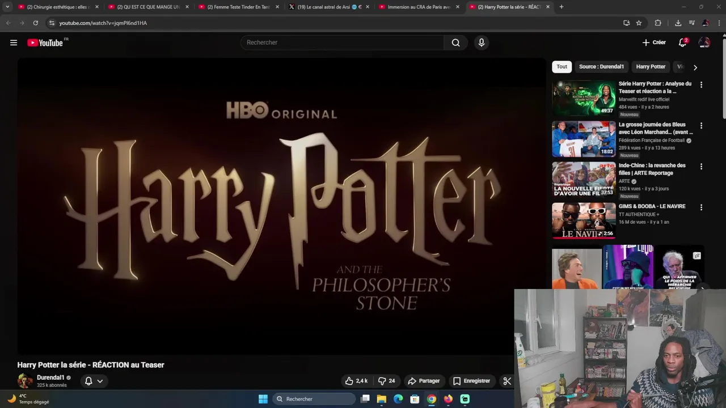
Task: Open Windows Start menu
Action: [263, 399]
